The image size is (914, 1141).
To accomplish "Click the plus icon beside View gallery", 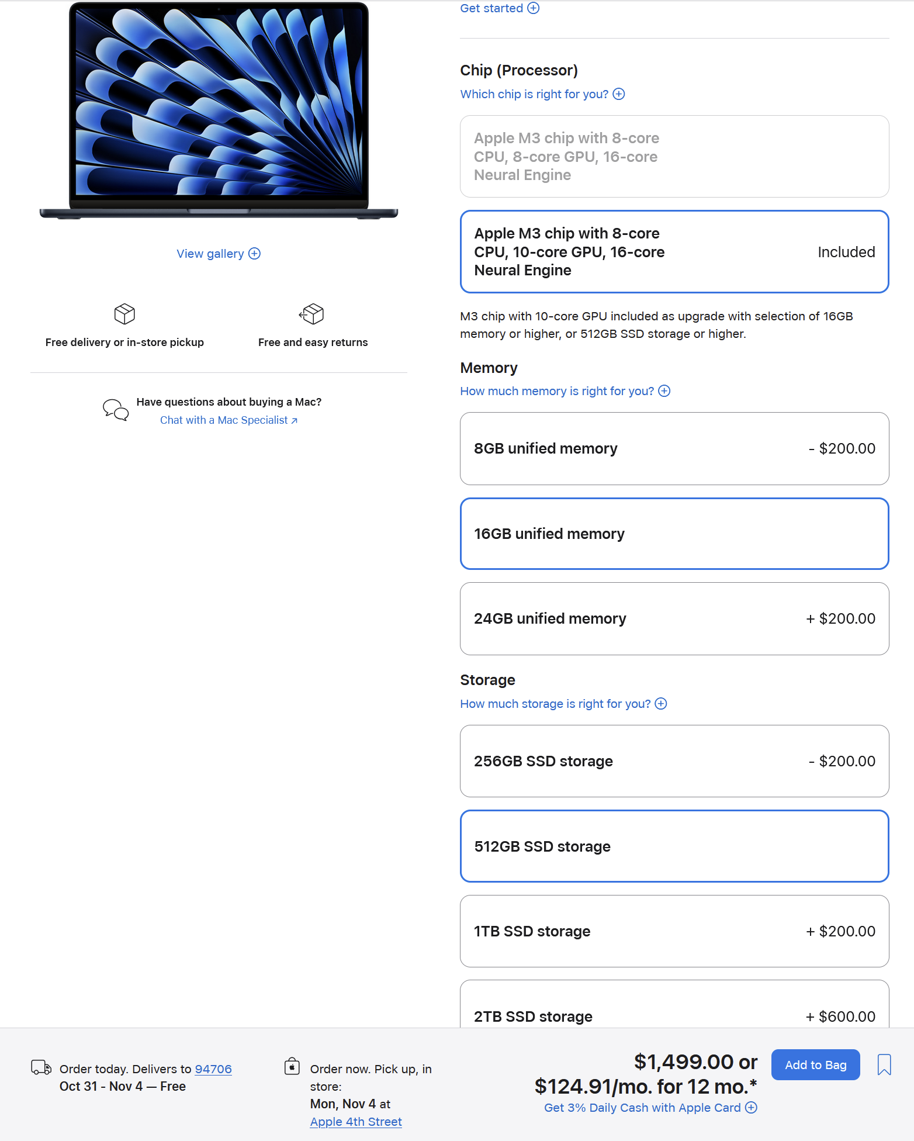I will (254, 254).
